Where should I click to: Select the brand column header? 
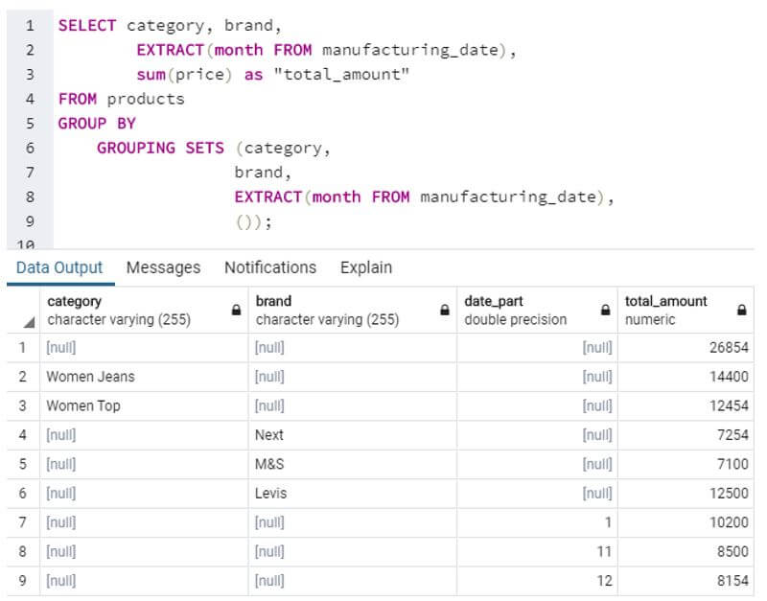pos(336,310)
